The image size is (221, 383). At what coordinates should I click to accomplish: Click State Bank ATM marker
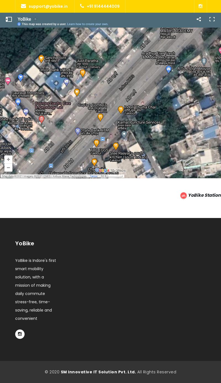[x=78, y=131]
